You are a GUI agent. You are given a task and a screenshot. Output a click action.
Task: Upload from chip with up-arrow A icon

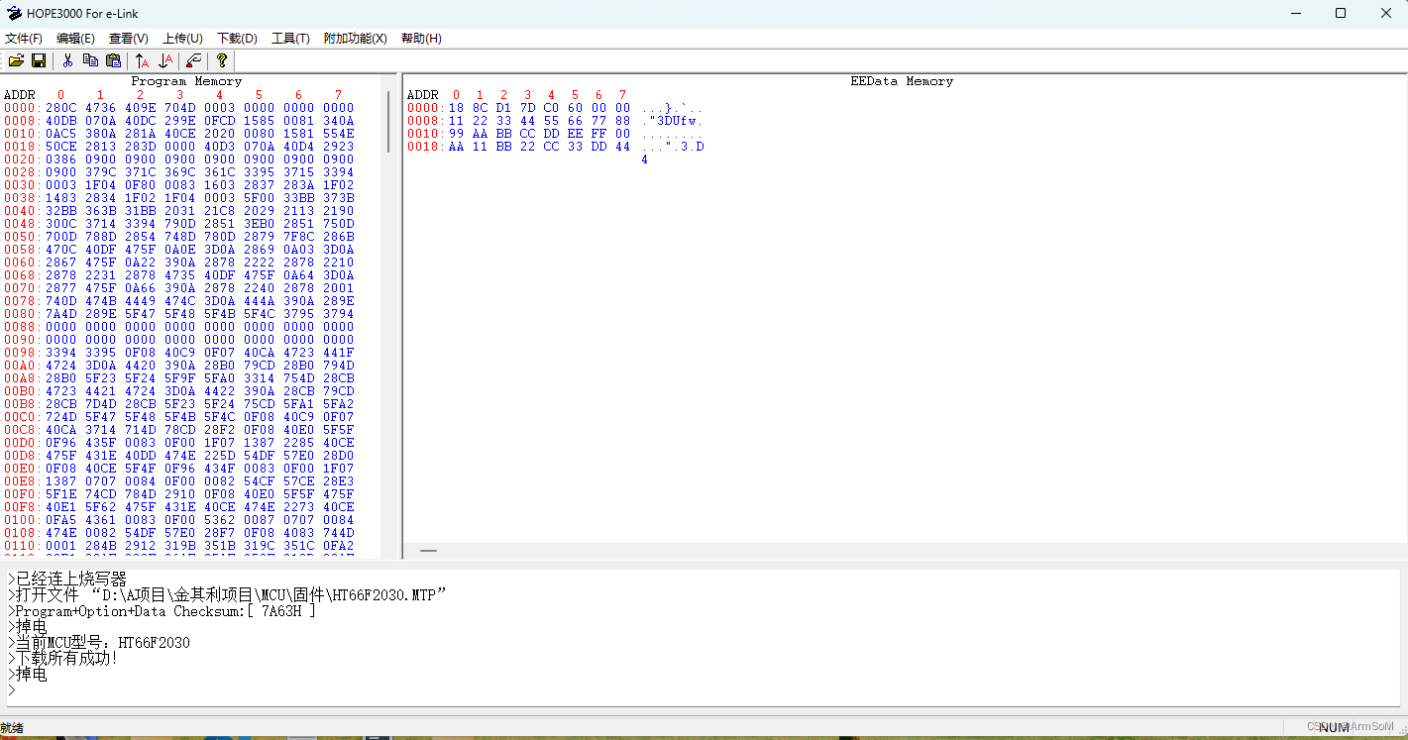[x=143, y=61]
